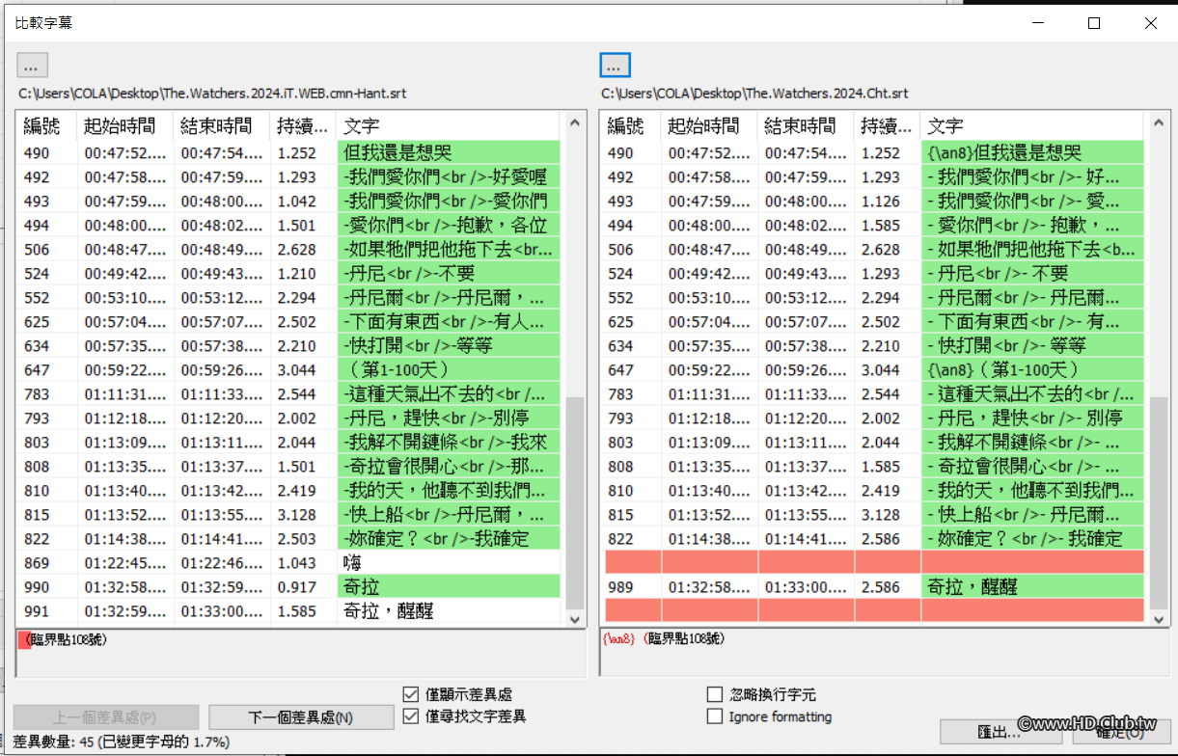Click duration cell 1.126 in right list
This screenshot has width=1178, height=756.
880,201
